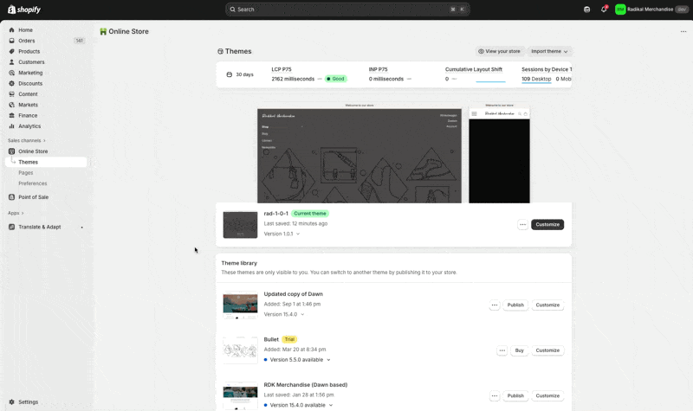The image size is (693, 411).
Task: Open the Products tag icon
Action: (11, 51)
